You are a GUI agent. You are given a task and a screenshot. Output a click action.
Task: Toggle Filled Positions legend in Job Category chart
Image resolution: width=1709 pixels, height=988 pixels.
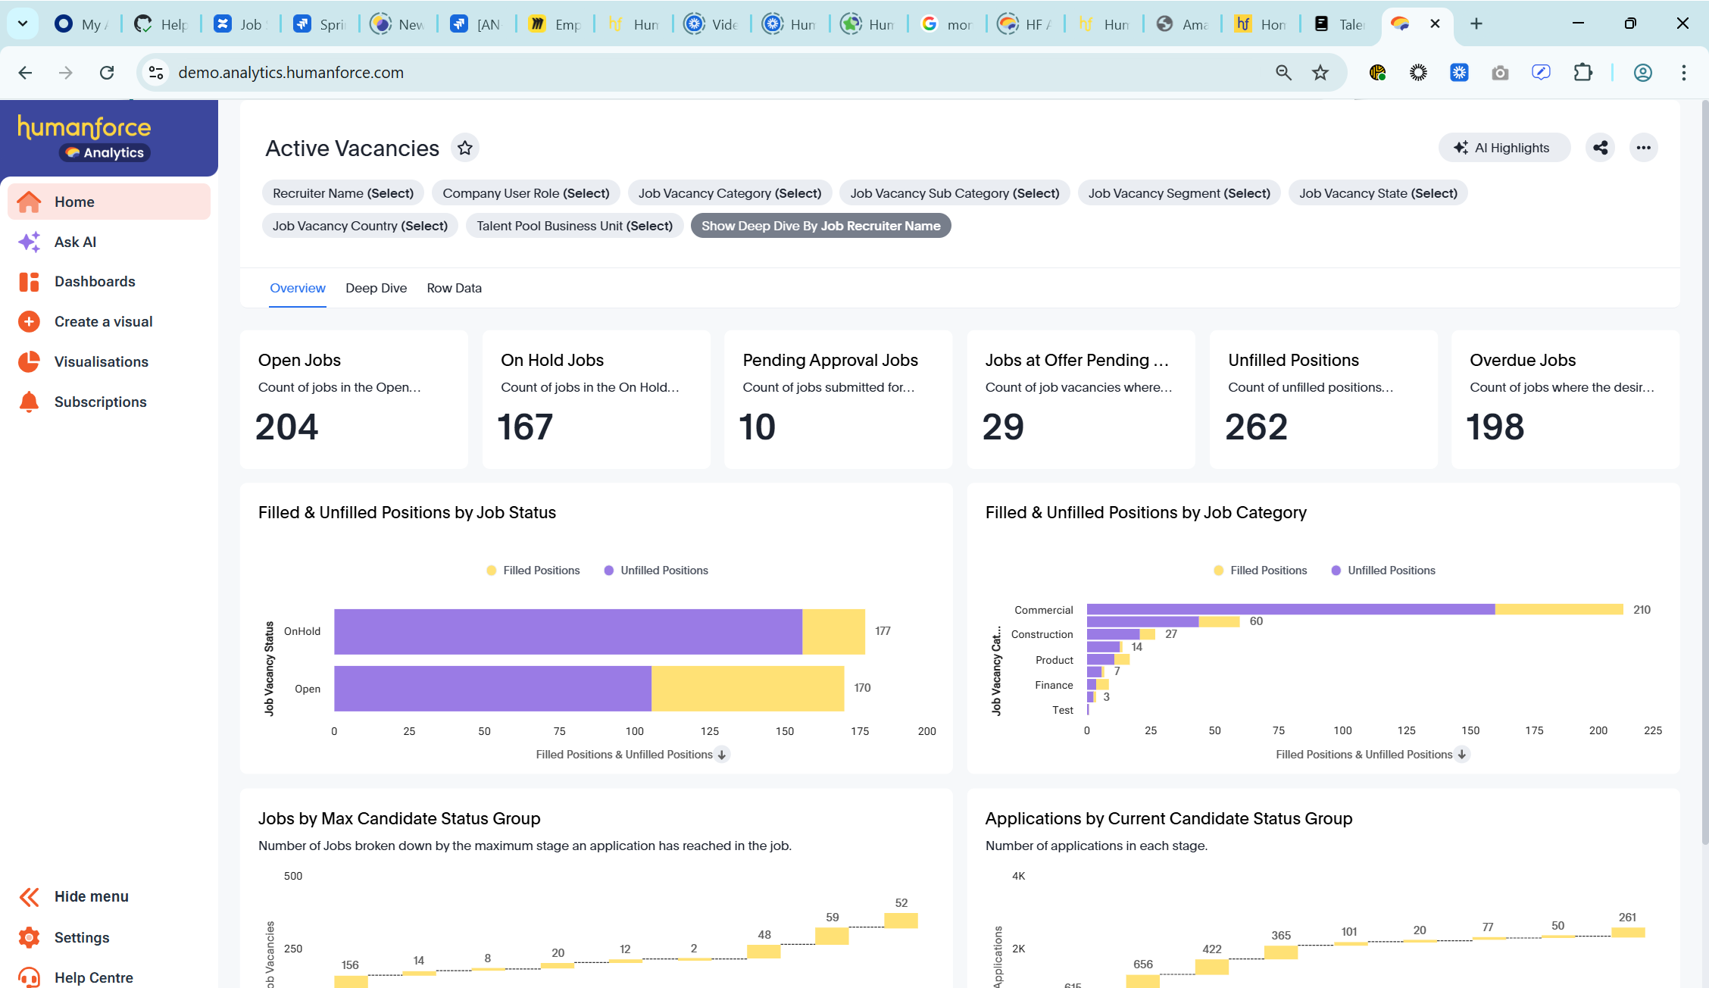(x=1261, y=571)
